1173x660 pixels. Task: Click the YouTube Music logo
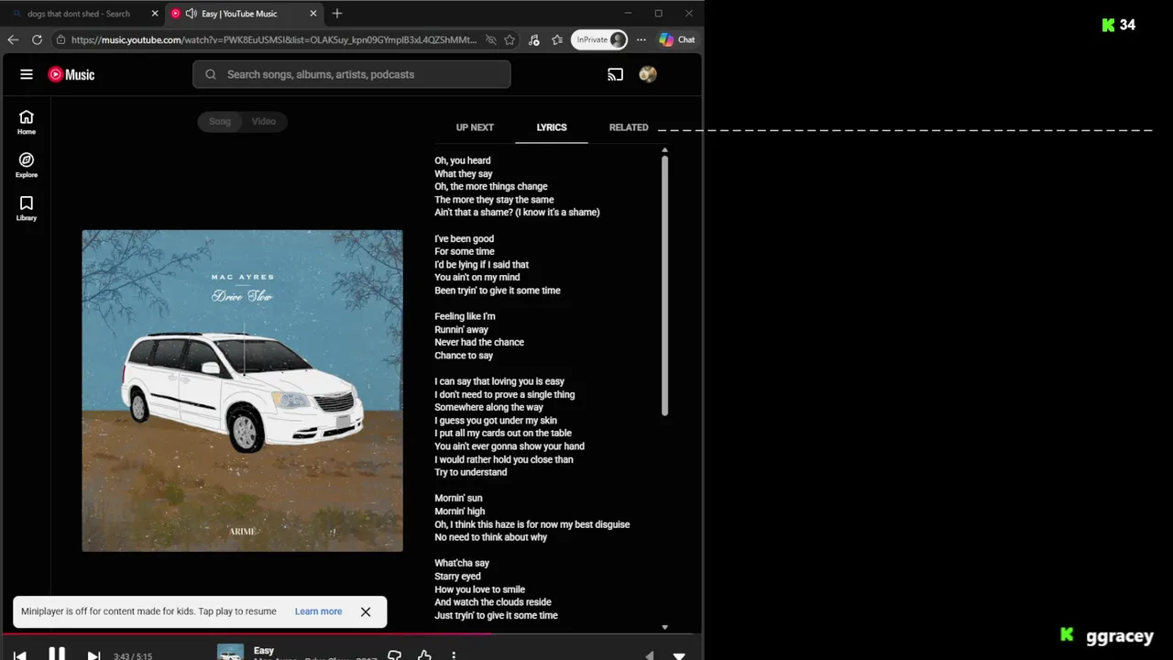pos(71,74)
